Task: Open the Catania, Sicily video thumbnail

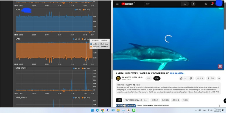Action: point(126,106)
